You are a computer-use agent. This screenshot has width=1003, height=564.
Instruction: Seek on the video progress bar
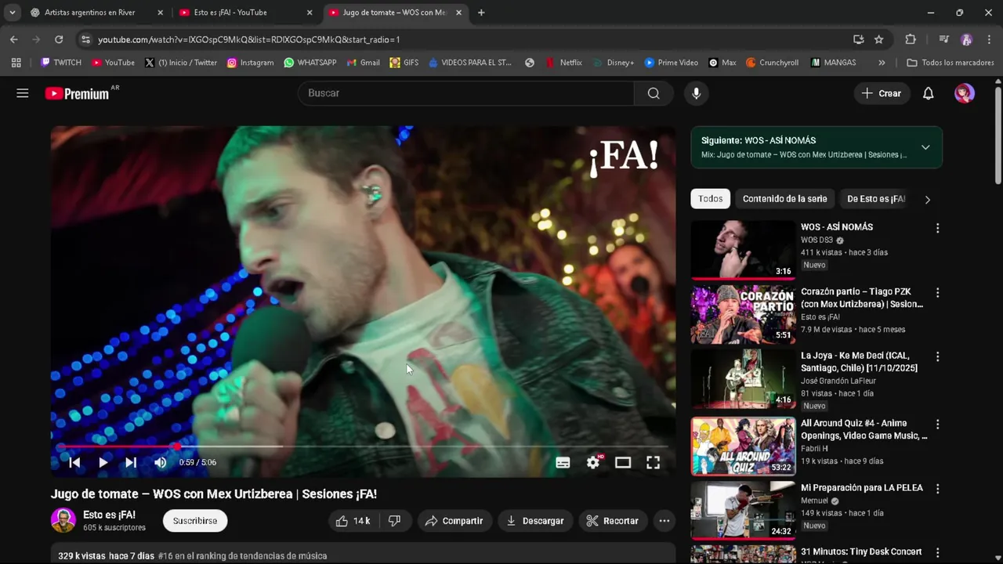(x=363, y=446)
